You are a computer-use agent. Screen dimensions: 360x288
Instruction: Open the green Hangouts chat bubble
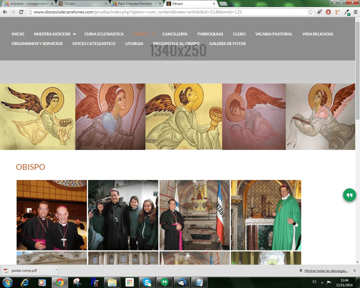pos(350,195)
